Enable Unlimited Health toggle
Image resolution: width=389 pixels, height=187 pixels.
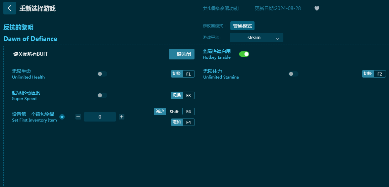102,74
